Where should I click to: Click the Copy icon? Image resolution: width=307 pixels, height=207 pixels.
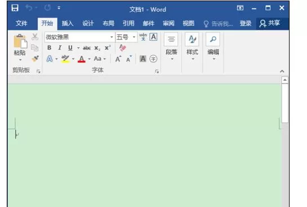tap(35, 47)
